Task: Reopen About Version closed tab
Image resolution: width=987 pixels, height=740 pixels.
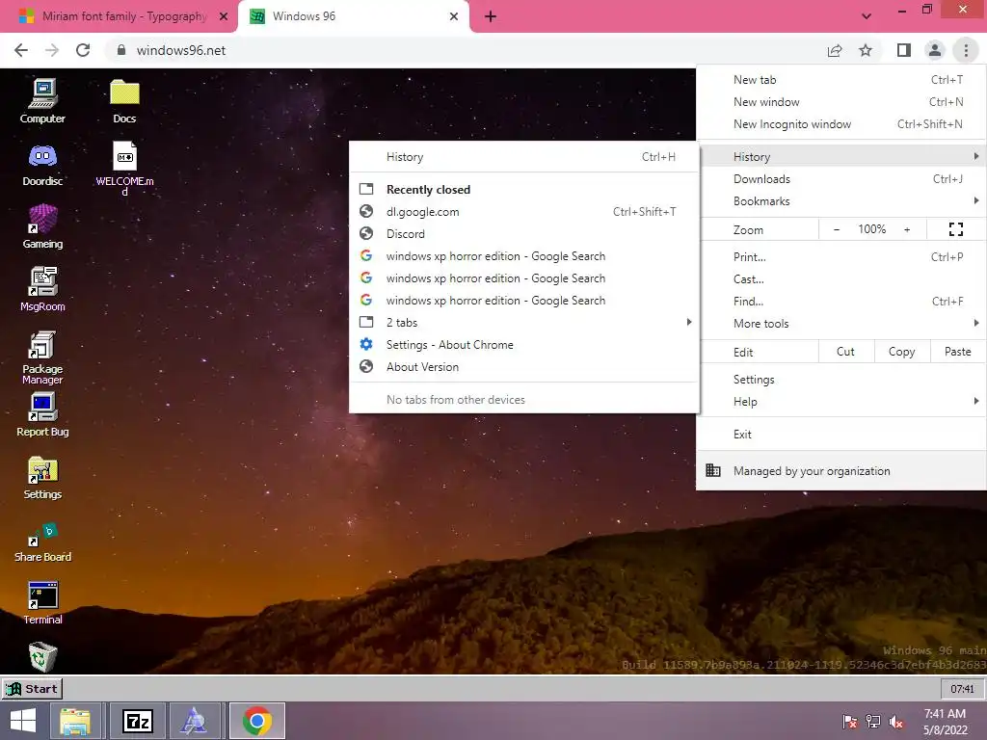Action: tap(523, 367)
